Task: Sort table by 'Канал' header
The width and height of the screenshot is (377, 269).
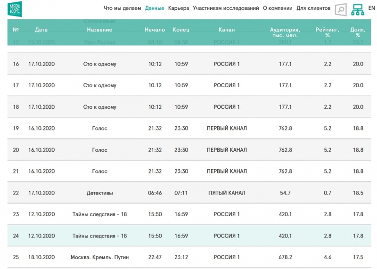Action: click(x=227, y=30)
